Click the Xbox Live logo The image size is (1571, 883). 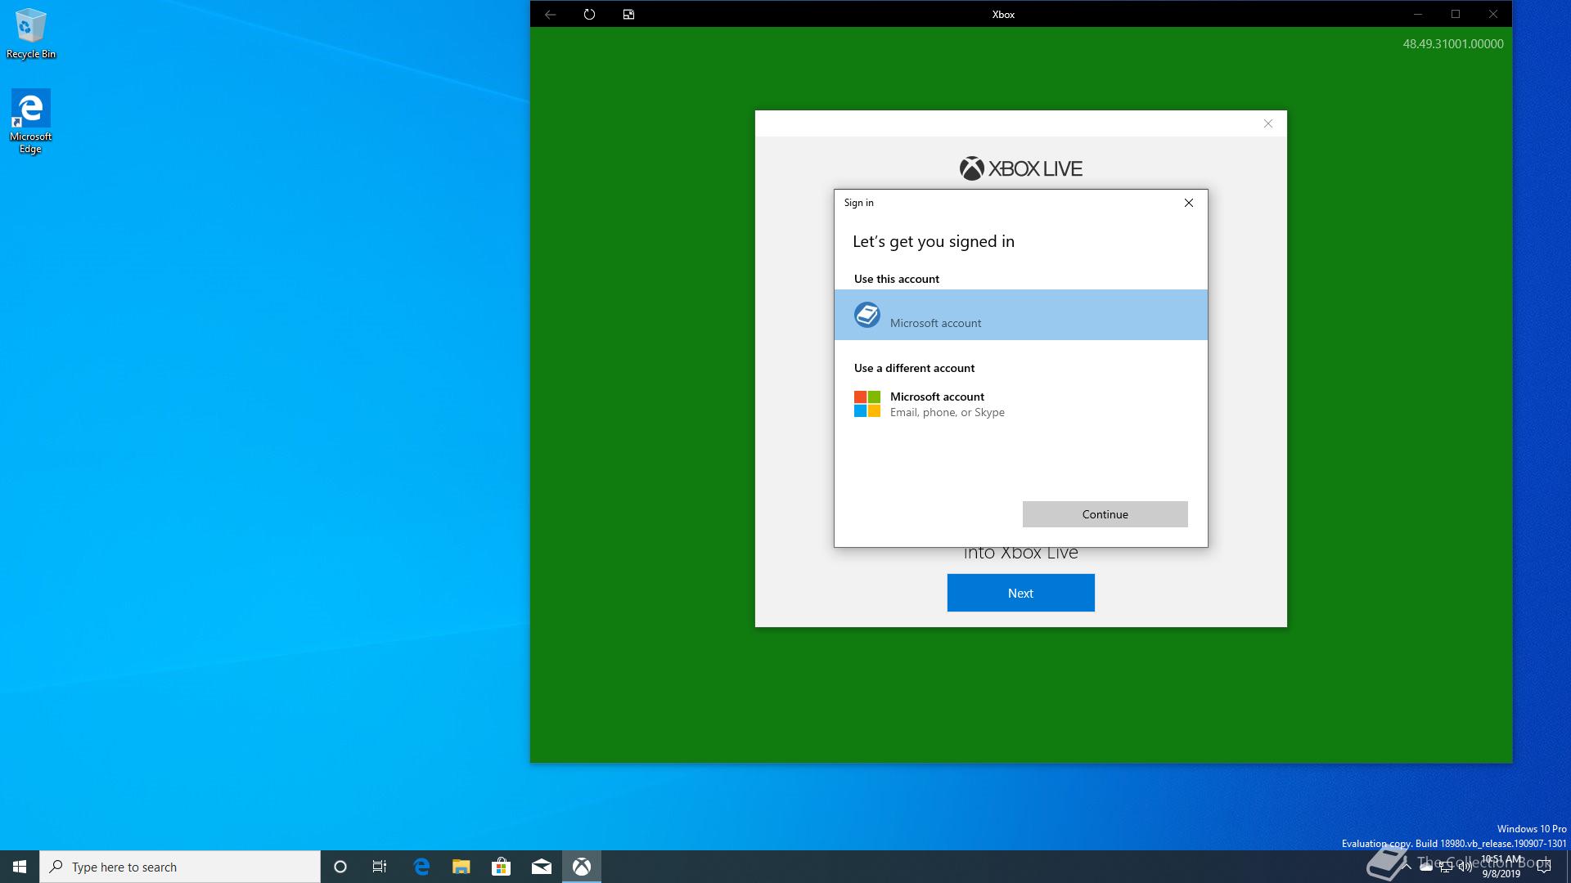(1020, 168)
